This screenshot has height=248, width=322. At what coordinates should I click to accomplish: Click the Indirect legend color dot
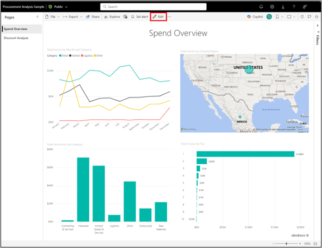coord(70,56)
